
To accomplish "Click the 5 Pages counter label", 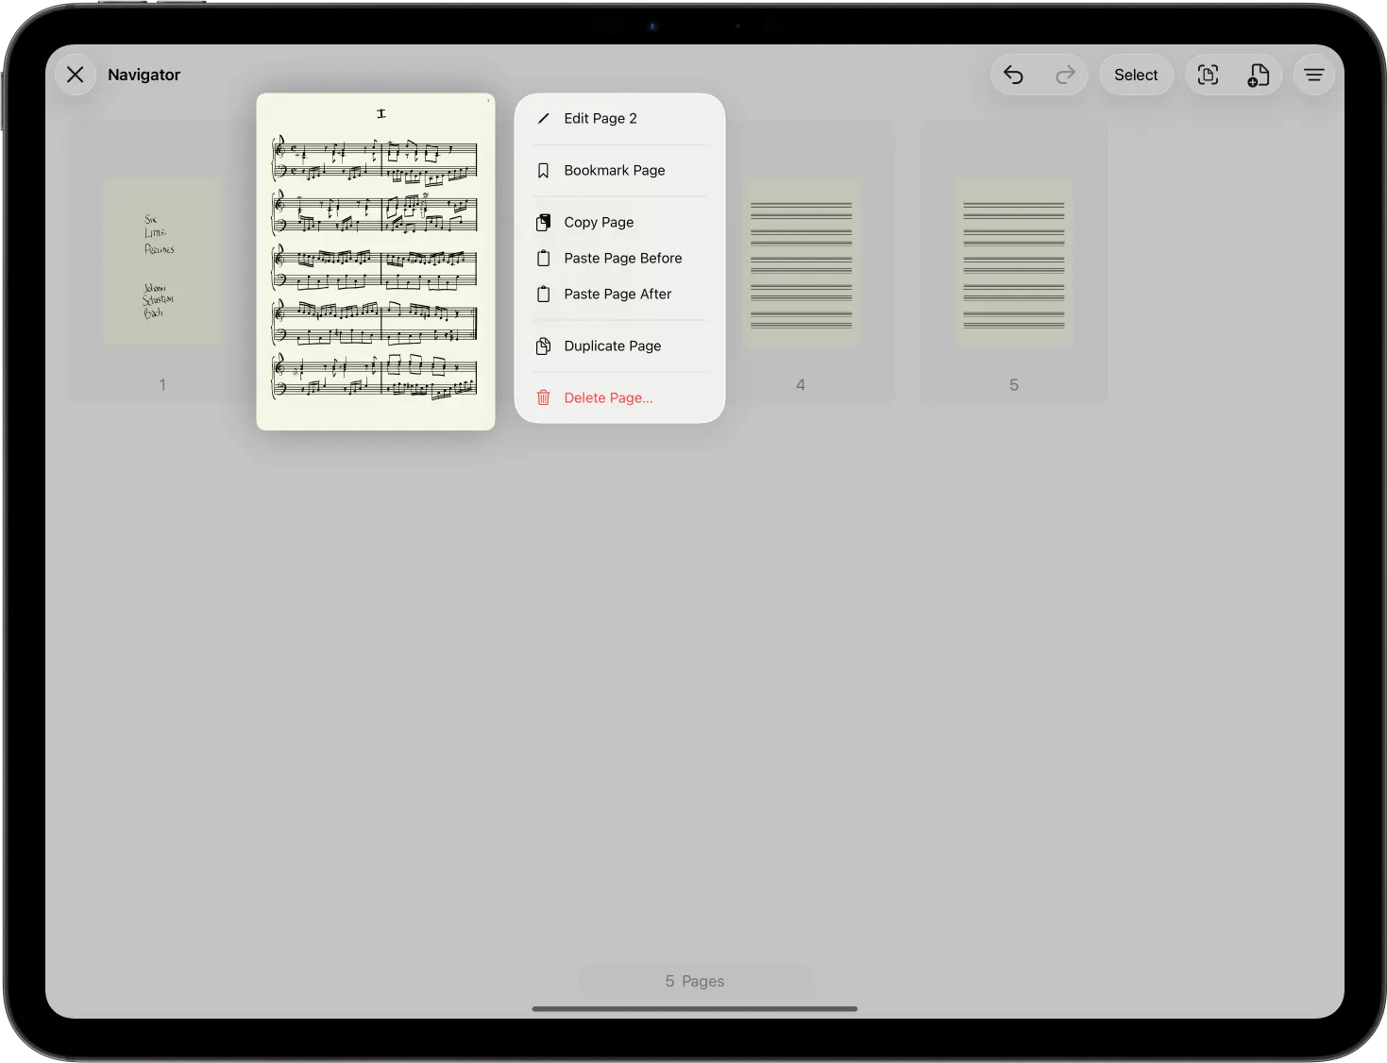I will click(x=695, y=981).
